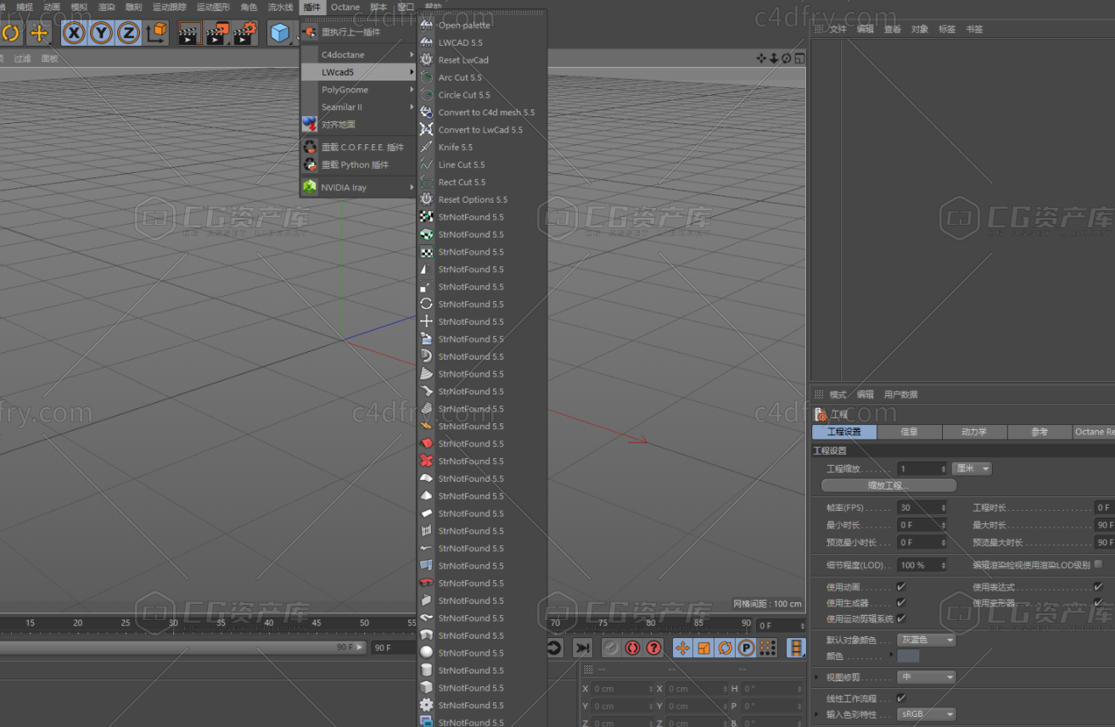The height and width of the screenshot is (727, 1115).
Task: Toggle the 线性工作流程 checkbox
Action: (901, 698)
